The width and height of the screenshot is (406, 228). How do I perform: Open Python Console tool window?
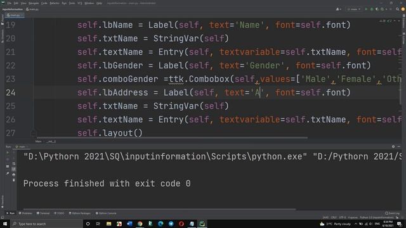pyautogui.click(x=106, y=213)
